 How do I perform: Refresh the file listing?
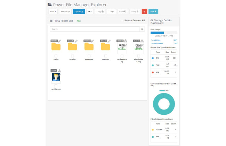(x=65, y=11)
